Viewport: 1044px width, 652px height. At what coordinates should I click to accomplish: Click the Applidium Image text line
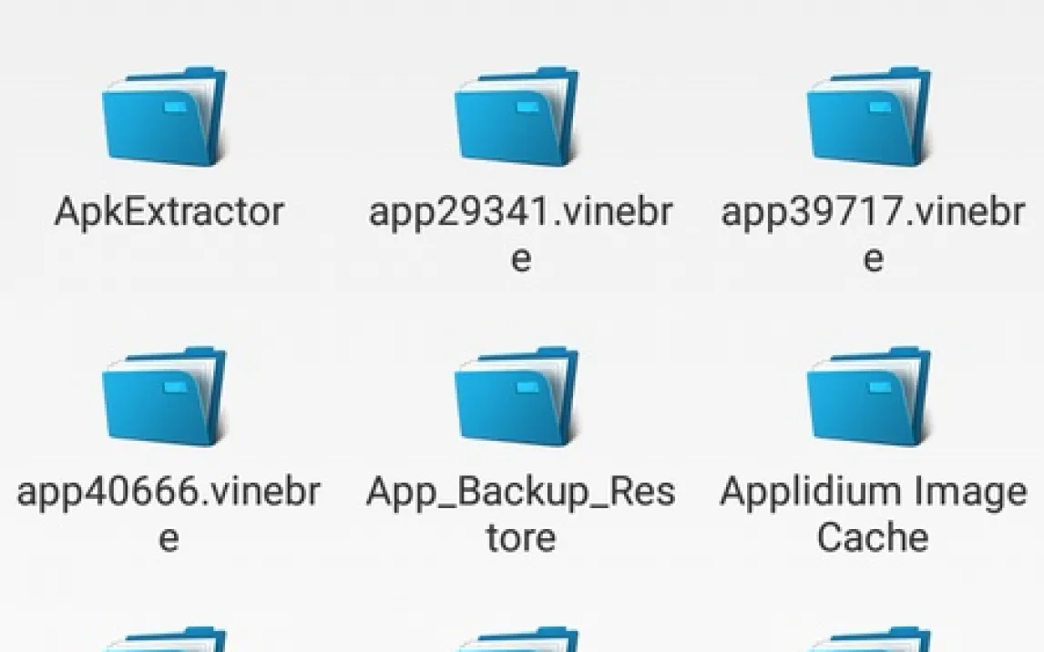point(873,493)
